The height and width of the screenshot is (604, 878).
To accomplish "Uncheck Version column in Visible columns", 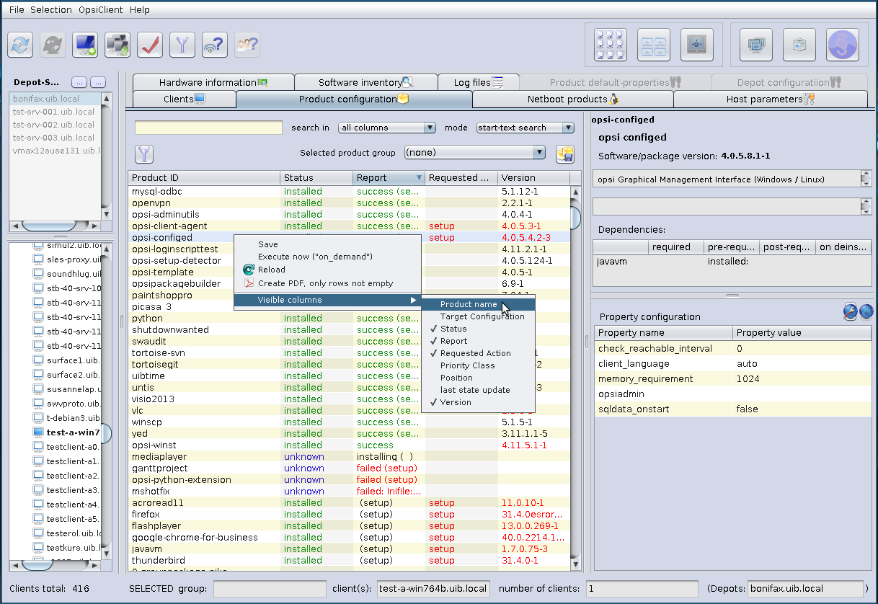I will pos(478,402).
